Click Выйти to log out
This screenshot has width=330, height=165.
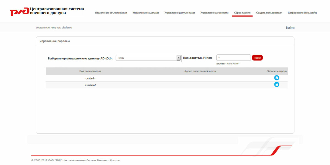[x=290, y=28]
